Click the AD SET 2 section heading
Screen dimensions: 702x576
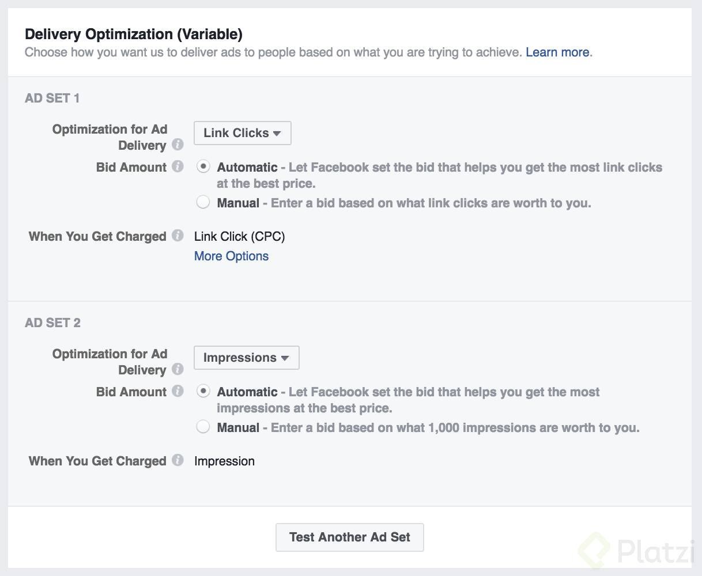point(52,323)
